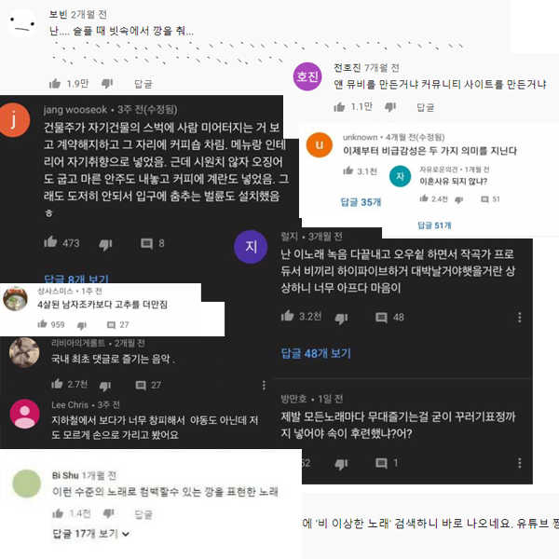Click the comment icon showing 48 replies
Screen dimensions: 559x559
point(381,318)
